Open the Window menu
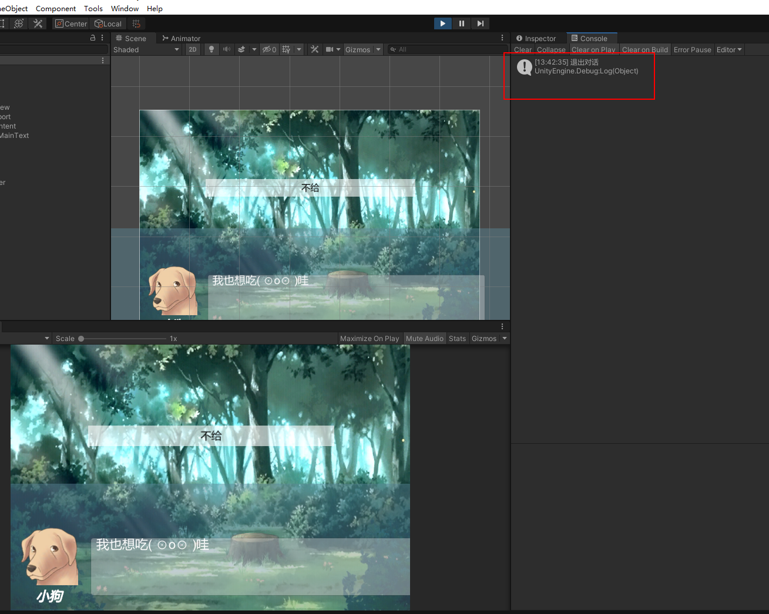The image size is (769, 614). click(125, 8)
